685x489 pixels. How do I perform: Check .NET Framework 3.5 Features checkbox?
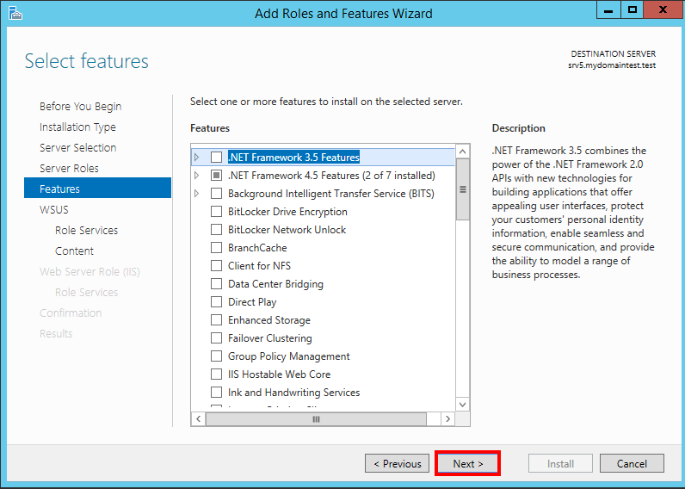pyautogui.click(x=216, y=157)
